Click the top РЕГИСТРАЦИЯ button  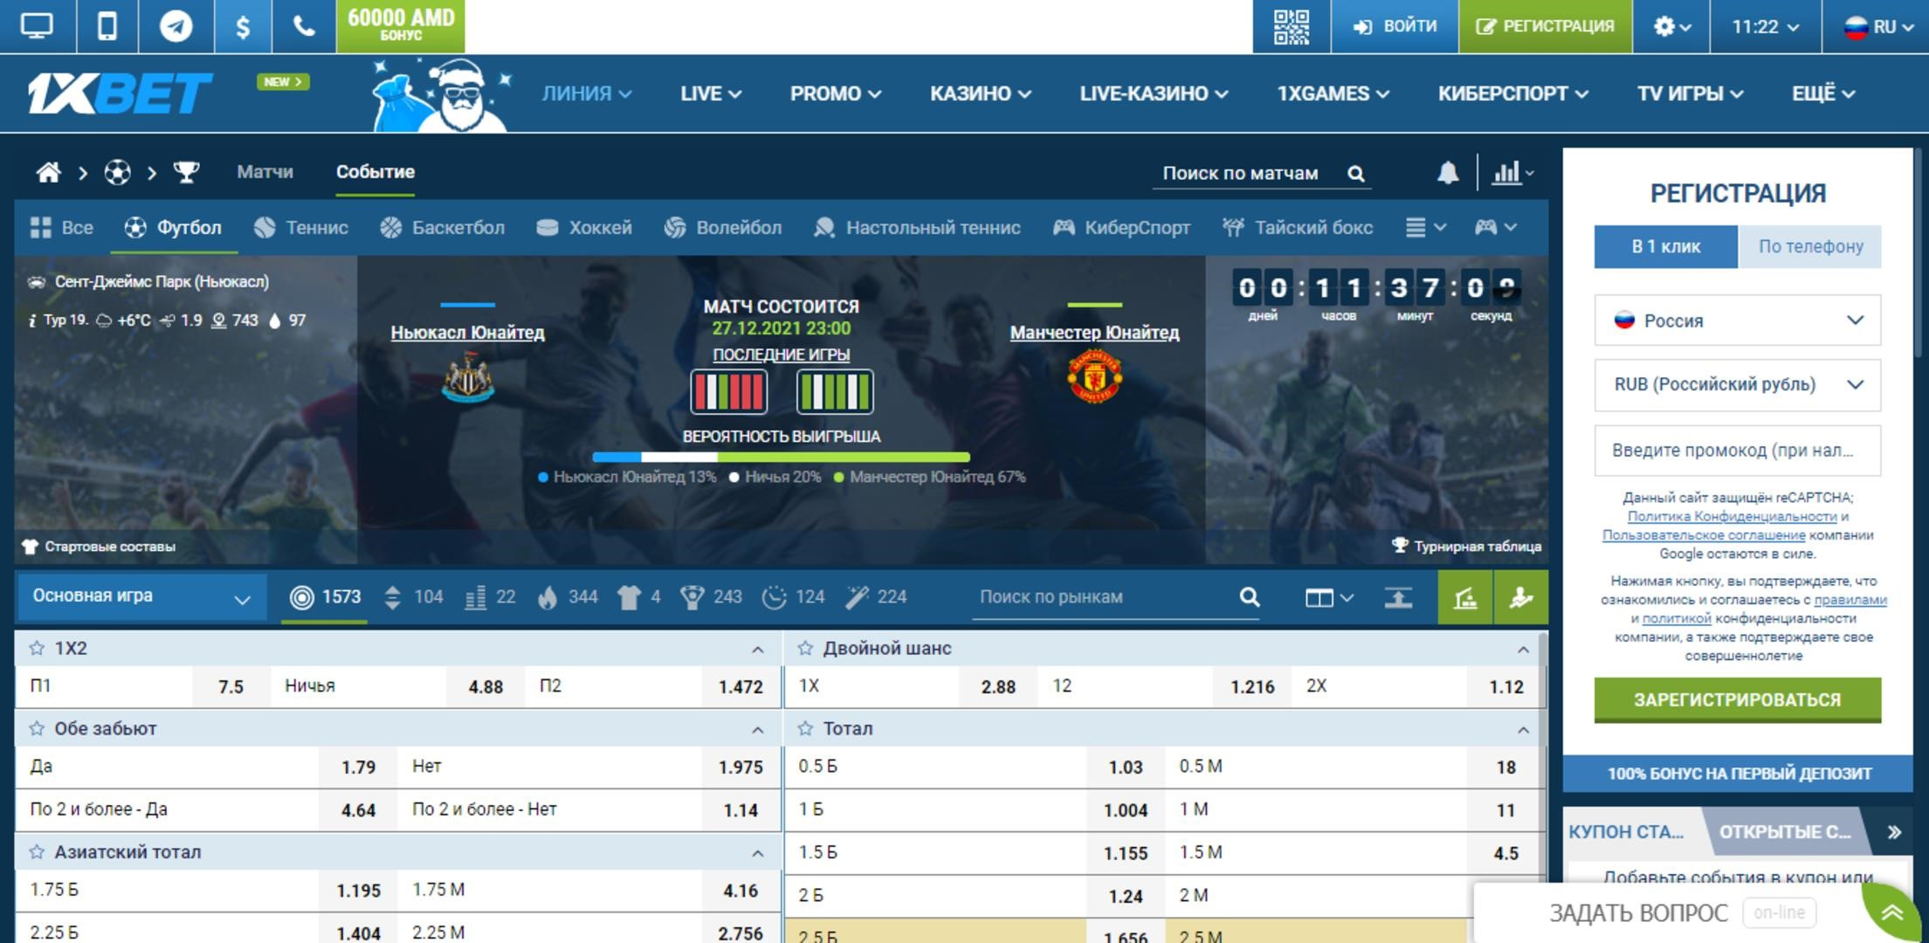pos(1545,26)
